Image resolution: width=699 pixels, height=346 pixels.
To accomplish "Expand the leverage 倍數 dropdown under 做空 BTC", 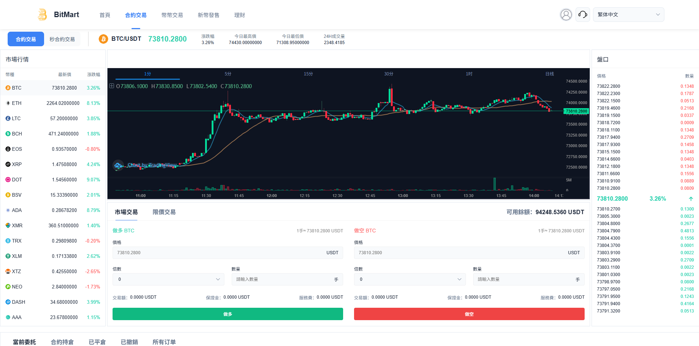I will pos(410,279).
